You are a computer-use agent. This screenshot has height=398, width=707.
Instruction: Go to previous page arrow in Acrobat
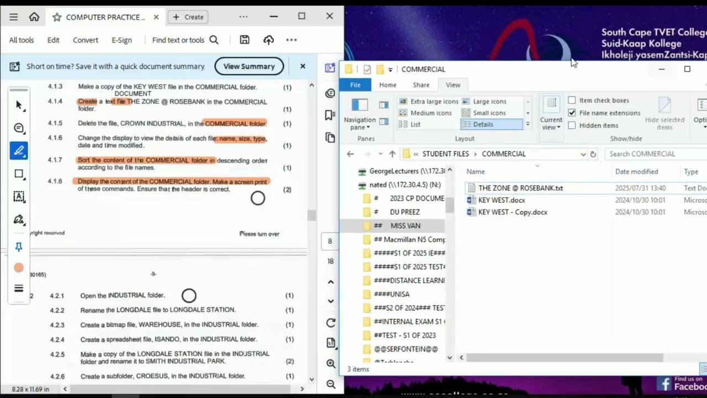[330, 282]
